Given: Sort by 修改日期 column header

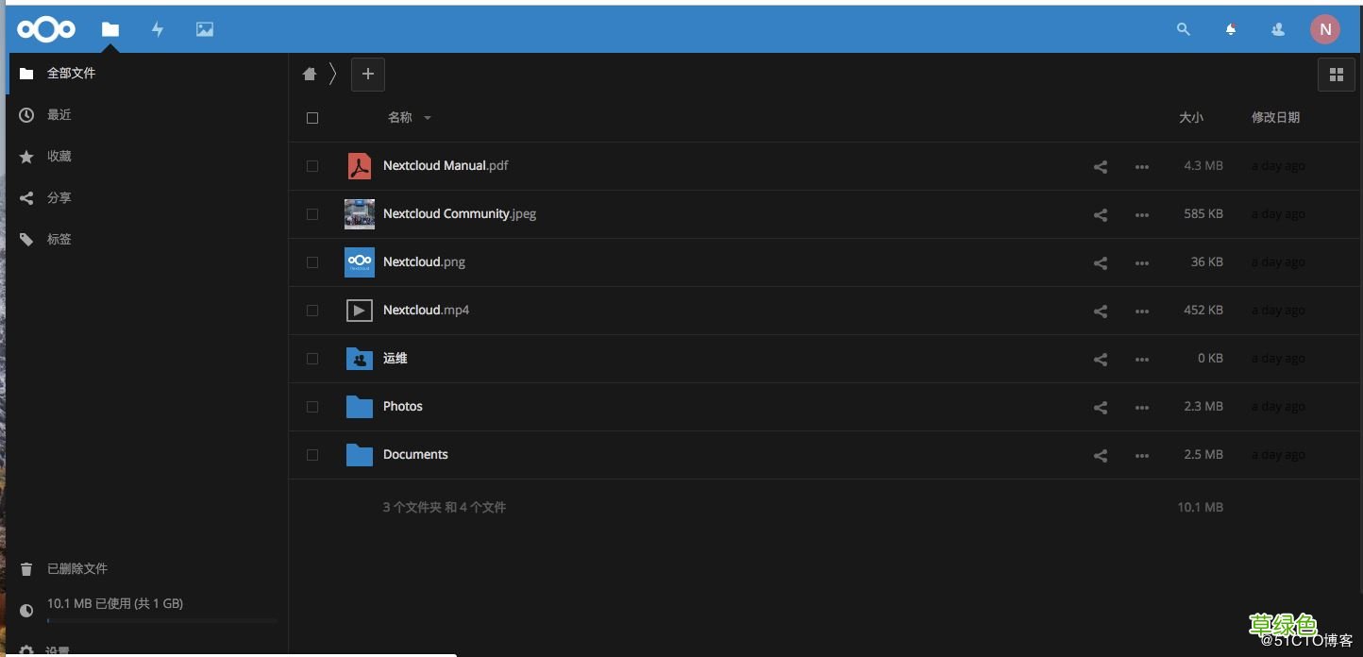Looking at the screenshot, I should (x=1275, y=118).
